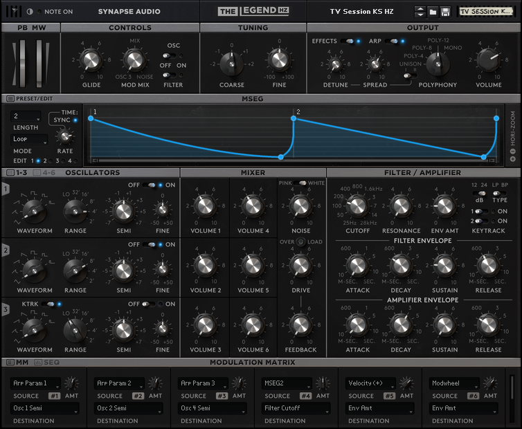Toggle oscillator 3 KTRK switch
522x429 pixels.
(48, 304)
